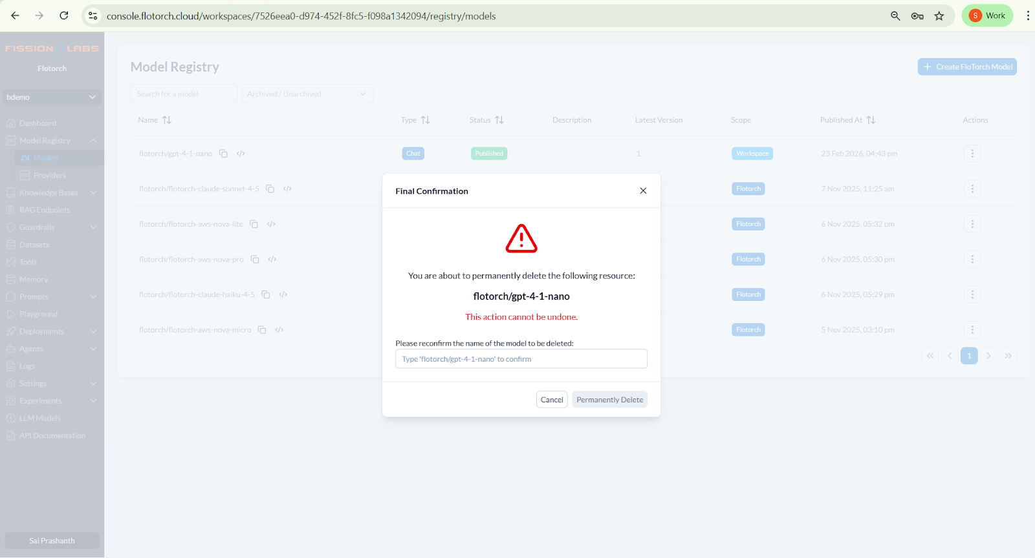
Task: Copy the flotorch-claude-haiku-4-5 model name
Action: tap(266, 294)
